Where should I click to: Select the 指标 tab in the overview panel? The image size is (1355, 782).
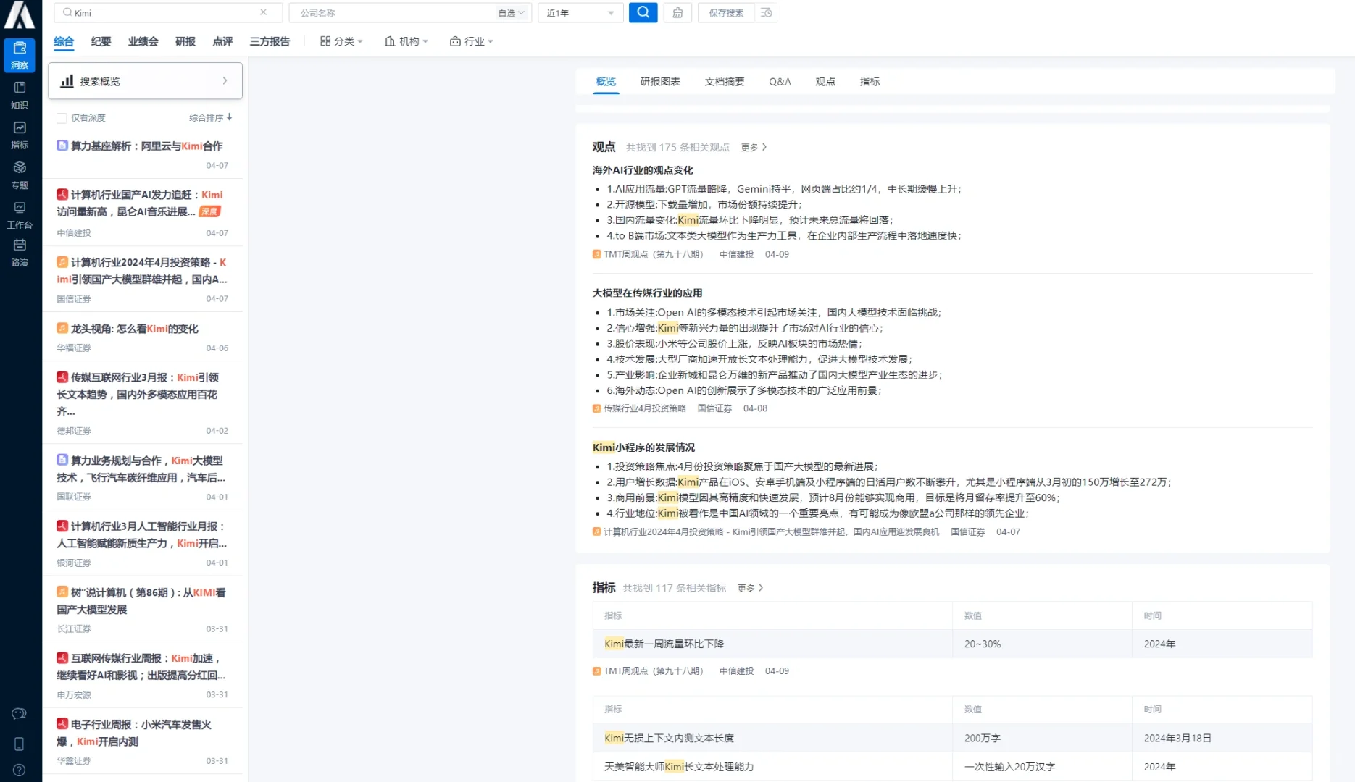click(870, 82)
